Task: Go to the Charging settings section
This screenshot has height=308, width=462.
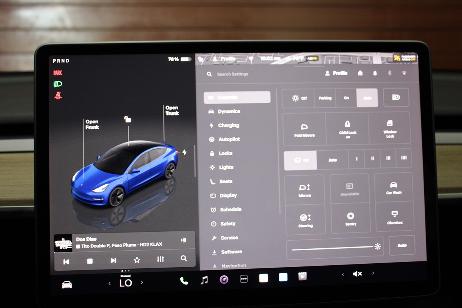Action: 228,126
